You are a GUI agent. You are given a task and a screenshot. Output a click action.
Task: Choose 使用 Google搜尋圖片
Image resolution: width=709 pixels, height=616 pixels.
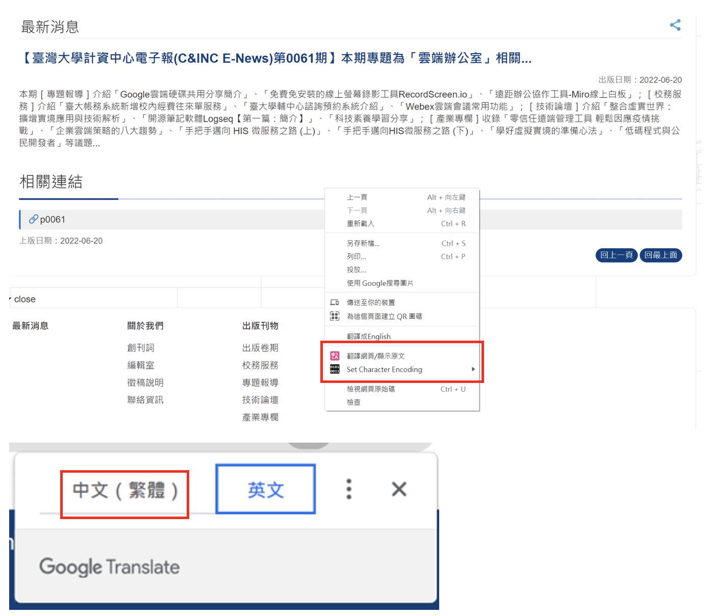click(x=402, y=283)
